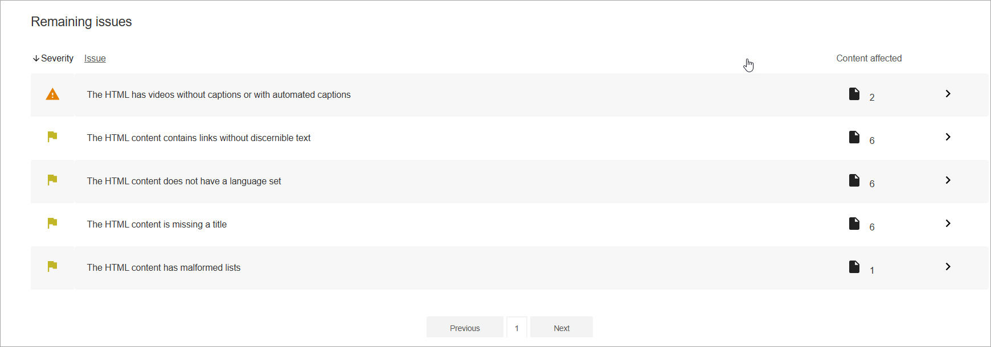Screen dimensions: 991x347
Task: Sort the table by Issue column
Action: pos(95,58)
